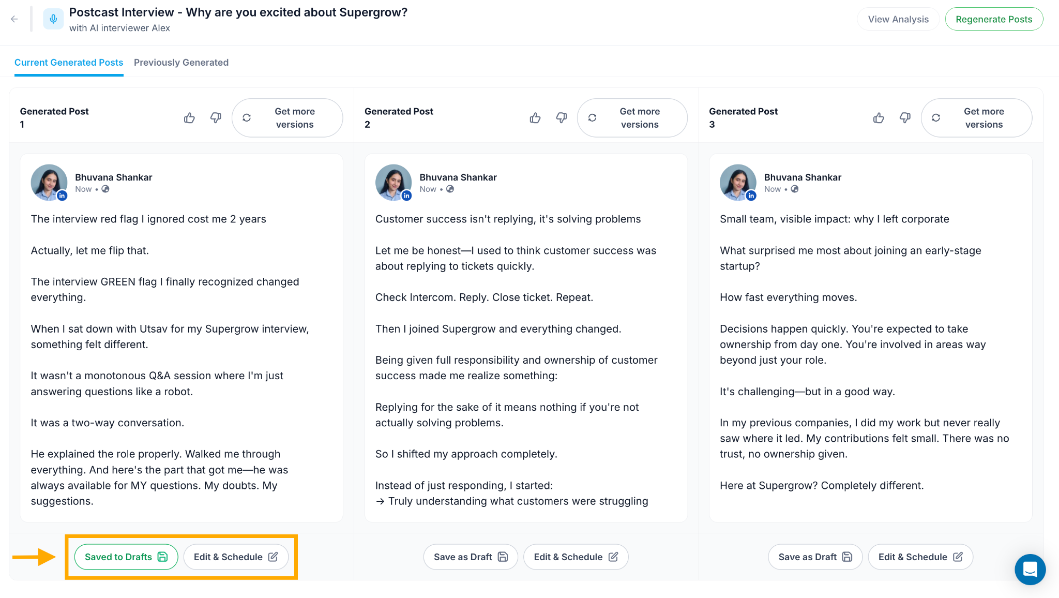Thumbs down Generated Post 1
This screenshot has height=598, width=1059.
click(x=216, y=118)
